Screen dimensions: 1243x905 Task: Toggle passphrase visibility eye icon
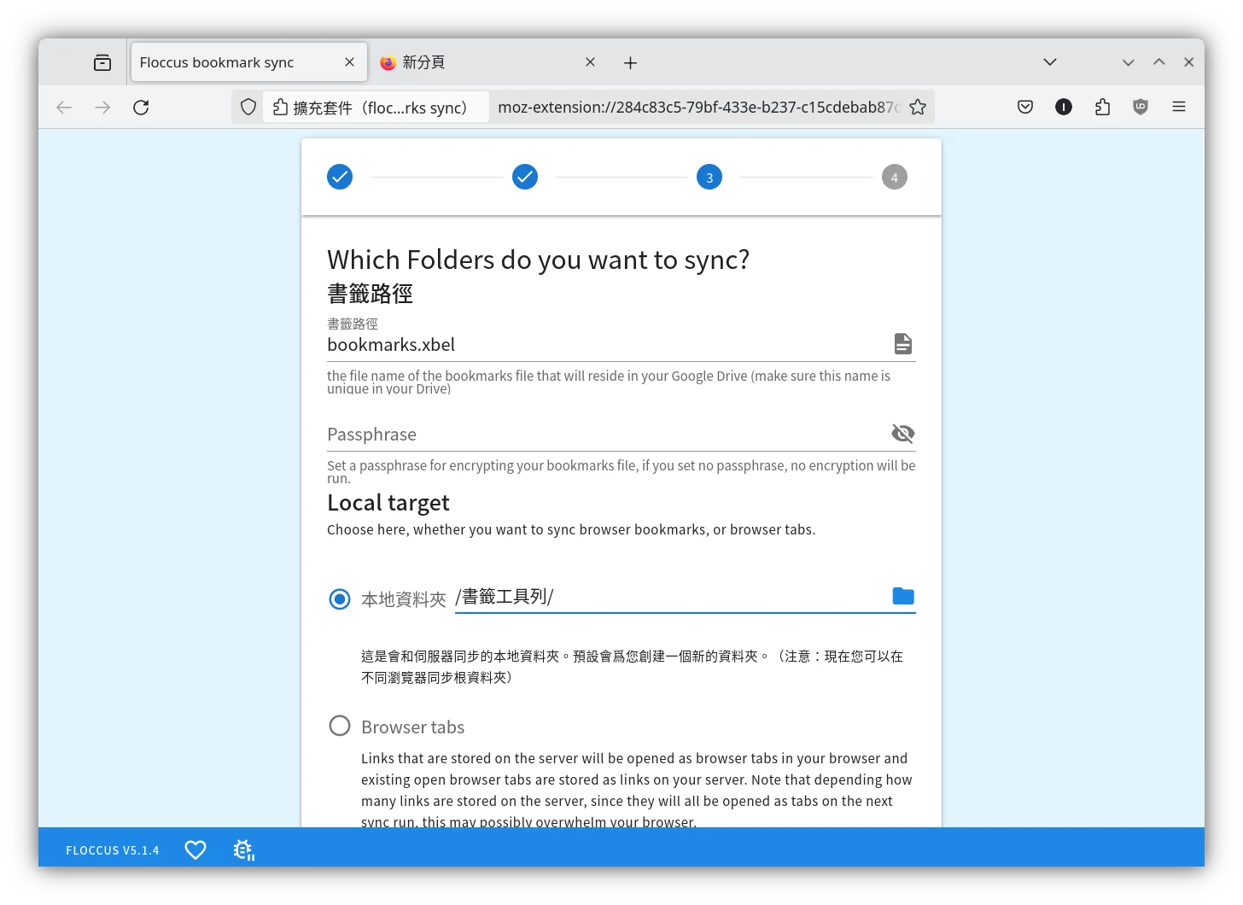(902, 434)
